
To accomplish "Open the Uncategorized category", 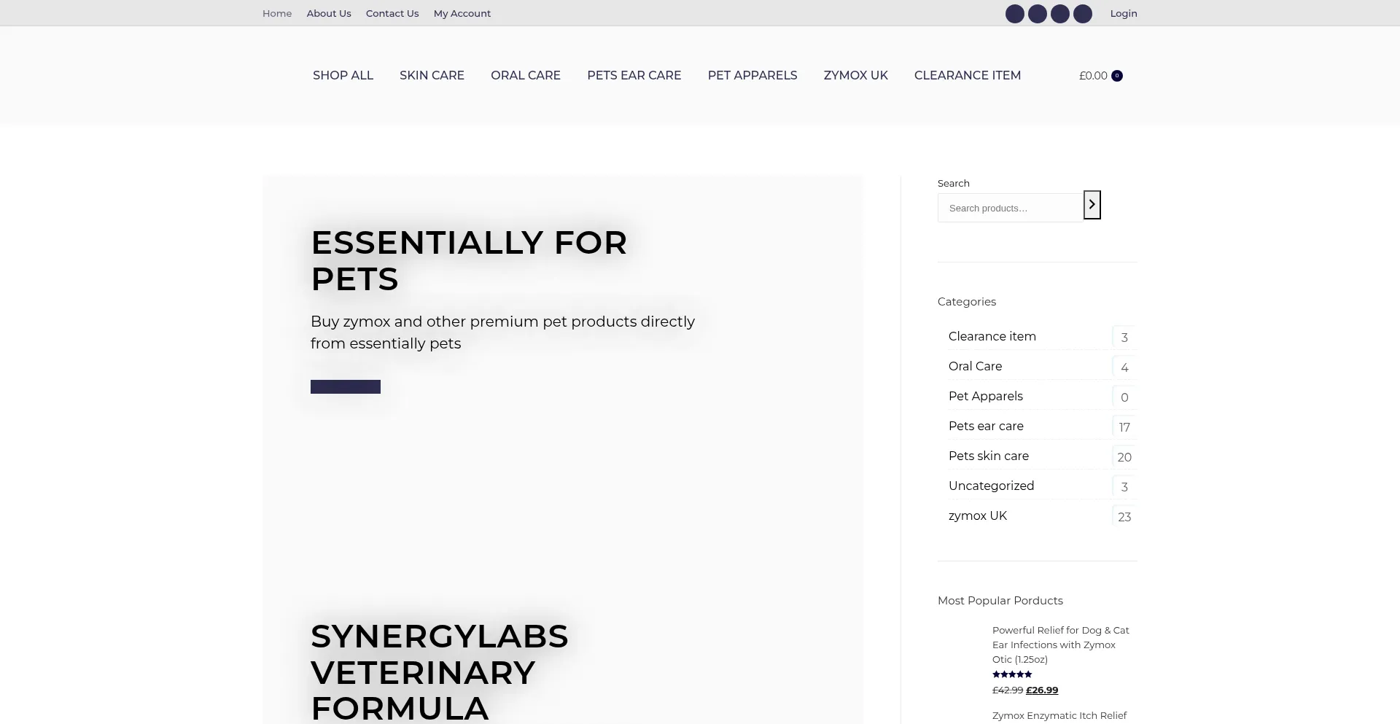I will (991, 486).
